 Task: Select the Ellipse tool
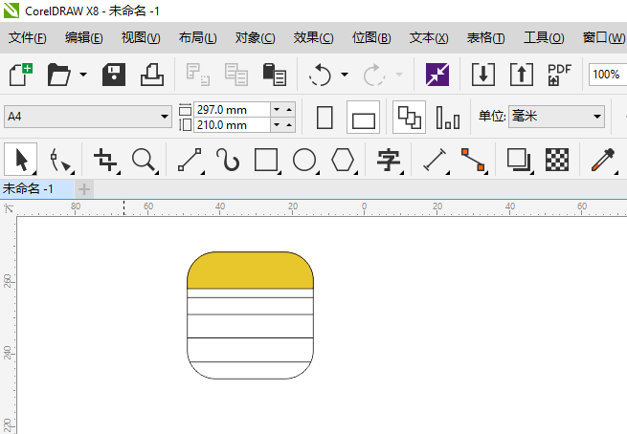pos(304,160)
